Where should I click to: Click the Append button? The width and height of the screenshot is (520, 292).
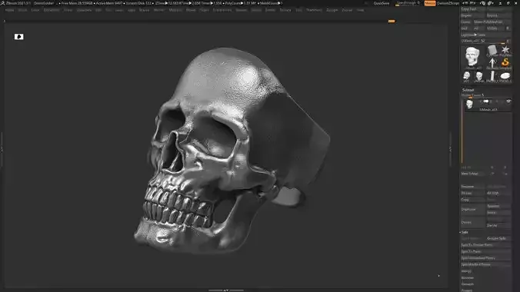pyautogui.click(x=498, y=206)
